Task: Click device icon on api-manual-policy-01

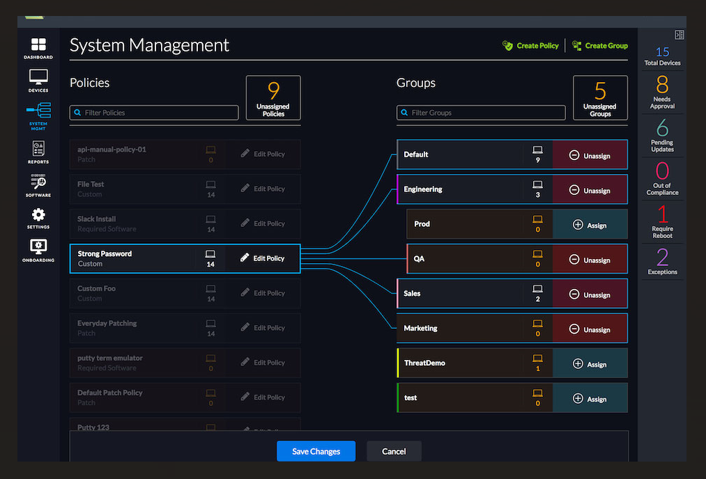Action: coord(210,150)
